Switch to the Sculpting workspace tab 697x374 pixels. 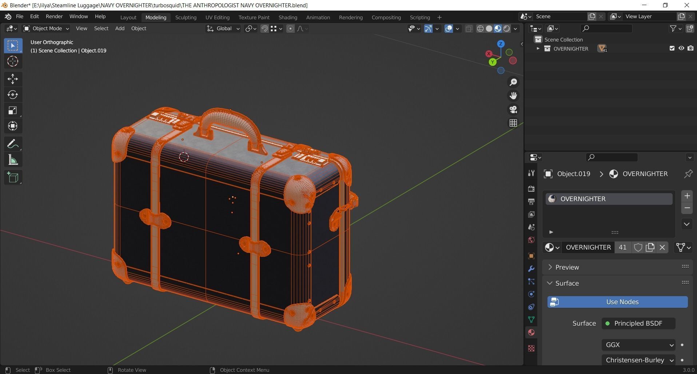click(186, 17)
